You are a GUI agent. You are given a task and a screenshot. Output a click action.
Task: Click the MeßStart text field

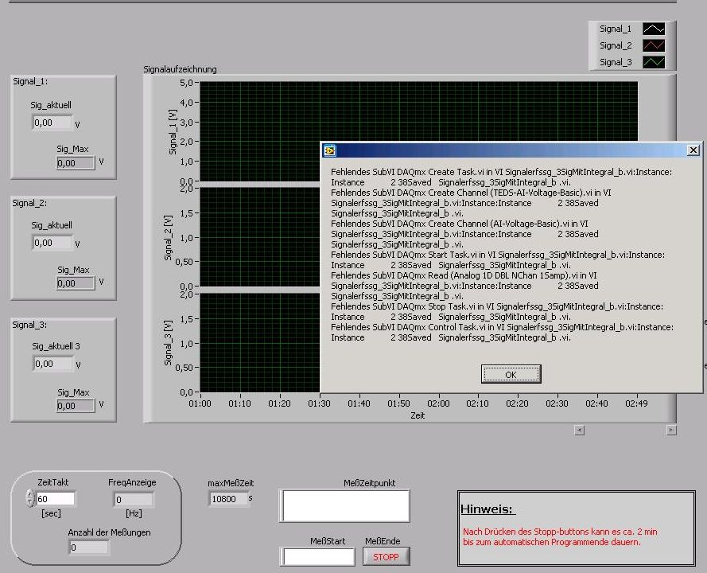pyautogui.click(x=318, y=557)
